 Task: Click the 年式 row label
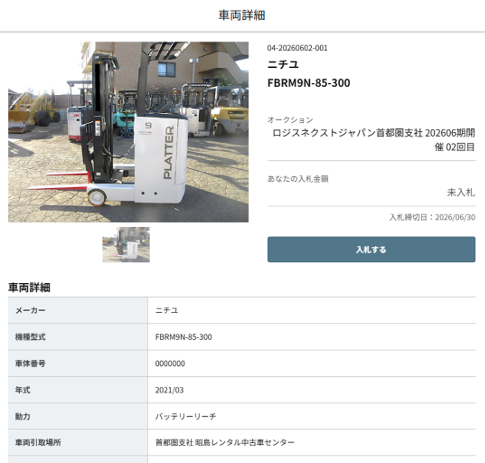click(x=22, y=390)
